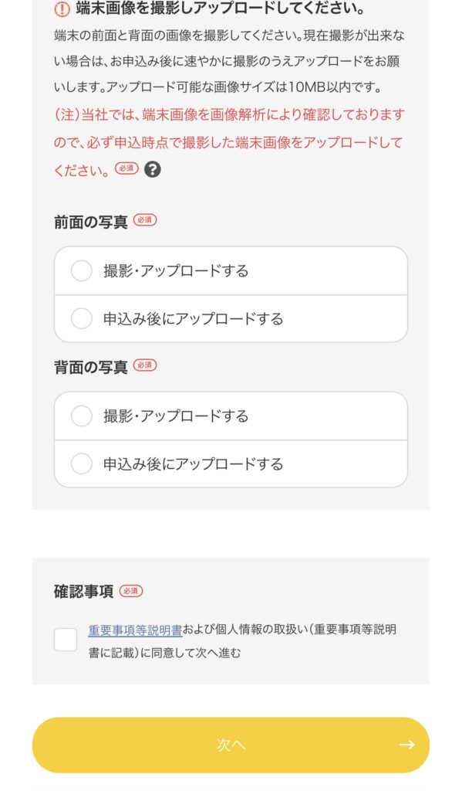462x791 pixels.
Task: Click the yellow 次へ button
Action: click(231, 745)
